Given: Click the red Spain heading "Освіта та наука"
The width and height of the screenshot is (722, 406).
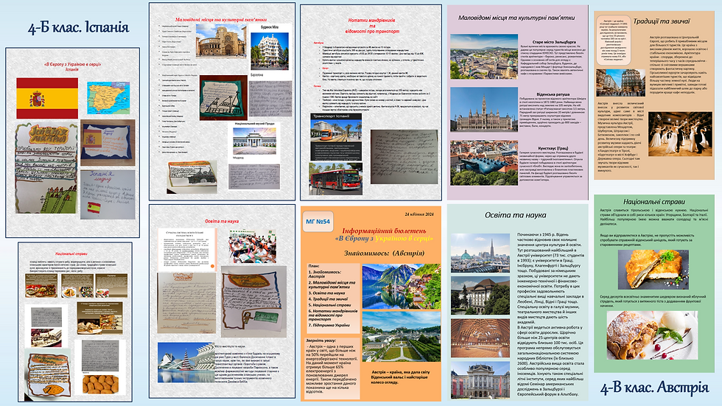Looking at the screenshot, I should click(x=222, y=221).
